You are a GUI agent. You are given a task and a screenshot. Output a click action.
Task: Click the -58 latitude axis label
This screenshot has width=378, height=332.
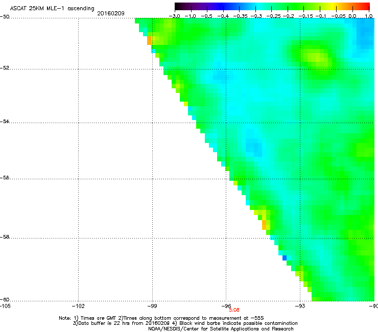pos(5,237)
